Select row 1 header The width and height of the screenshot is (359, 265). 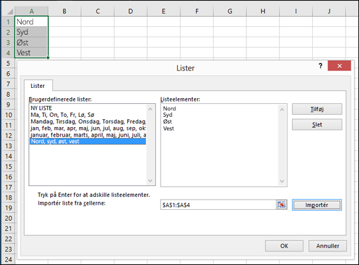tap(8, 22)
